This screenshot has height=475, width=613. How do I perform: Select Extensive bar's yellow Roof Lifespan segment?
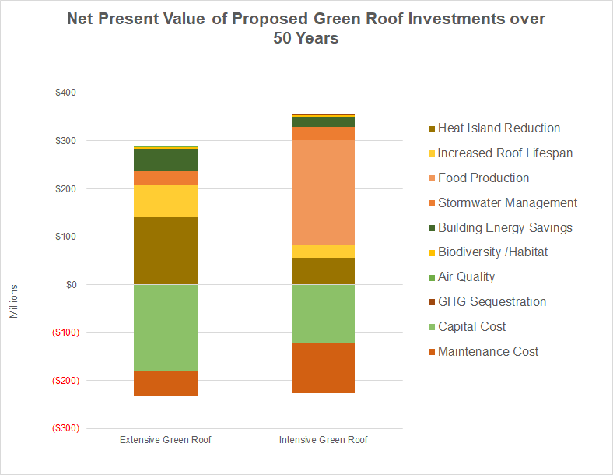coord(166,202)
